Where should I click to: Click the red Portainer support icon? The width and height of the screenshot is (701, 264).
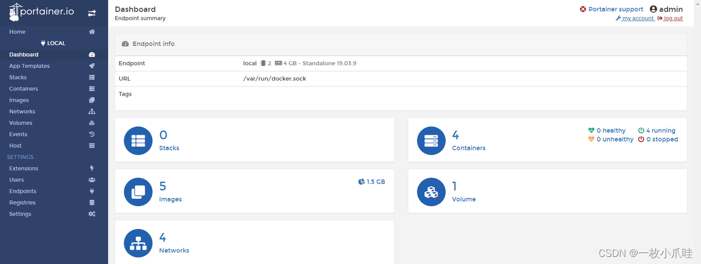[583, 9]
